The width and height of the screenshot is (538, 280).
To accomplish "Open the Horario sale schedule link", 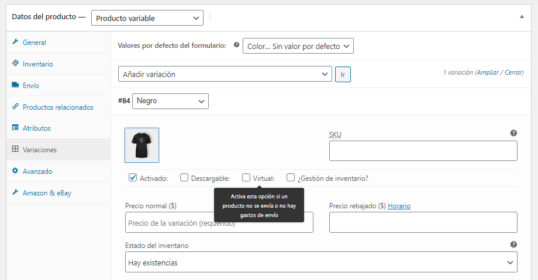I will tap(399, 206).
